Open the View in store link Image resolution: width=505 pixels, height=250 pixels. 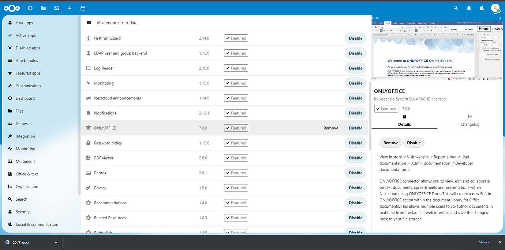click(x=393, y=157)
